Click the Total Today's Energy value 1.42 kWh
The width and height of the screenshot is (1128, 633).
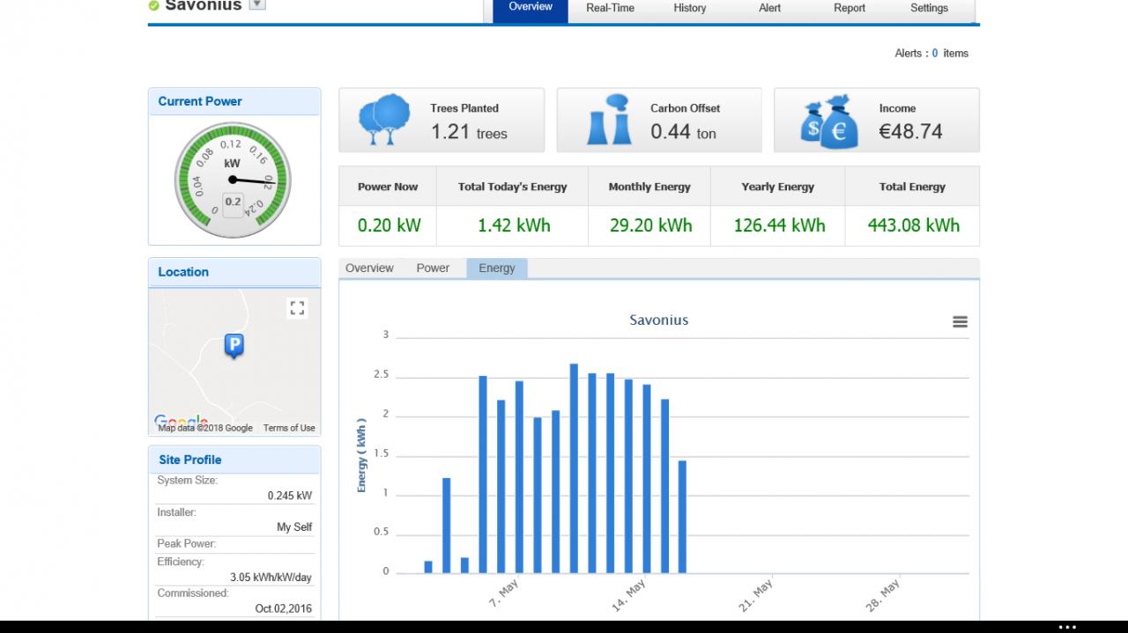pos(514,225)
